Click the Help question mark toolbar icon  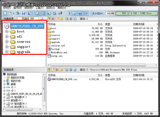[80, 13]
